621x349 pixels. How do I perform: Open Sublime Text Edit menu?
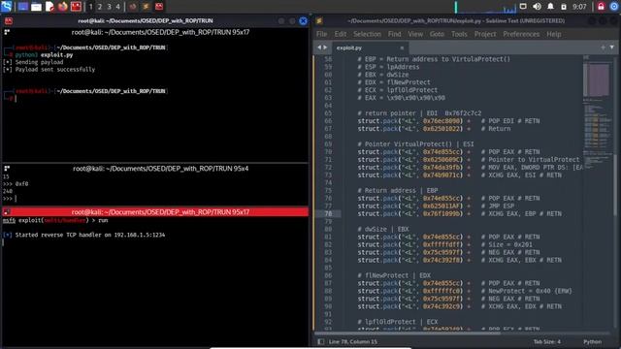[341, 34]
